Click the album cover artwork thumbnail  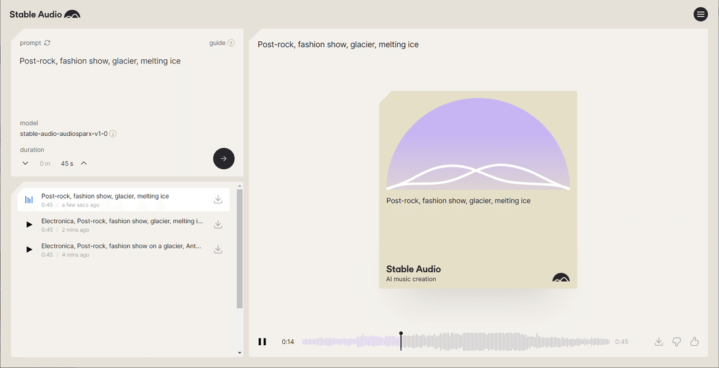pyautogui.click(x=478, y=190)
